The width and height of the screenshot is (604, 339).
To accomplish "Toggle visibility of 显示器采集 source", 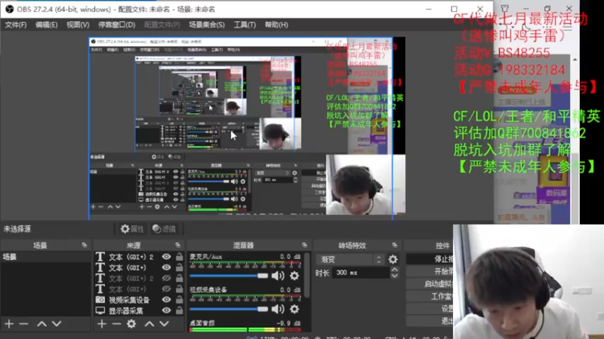I will coord(166,310).
